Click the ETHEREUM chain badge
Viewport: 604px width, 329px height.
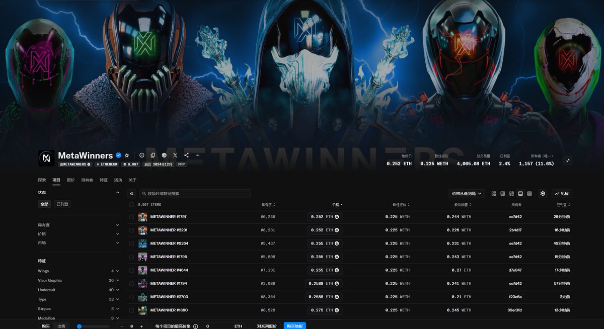[x=107, y=164]
